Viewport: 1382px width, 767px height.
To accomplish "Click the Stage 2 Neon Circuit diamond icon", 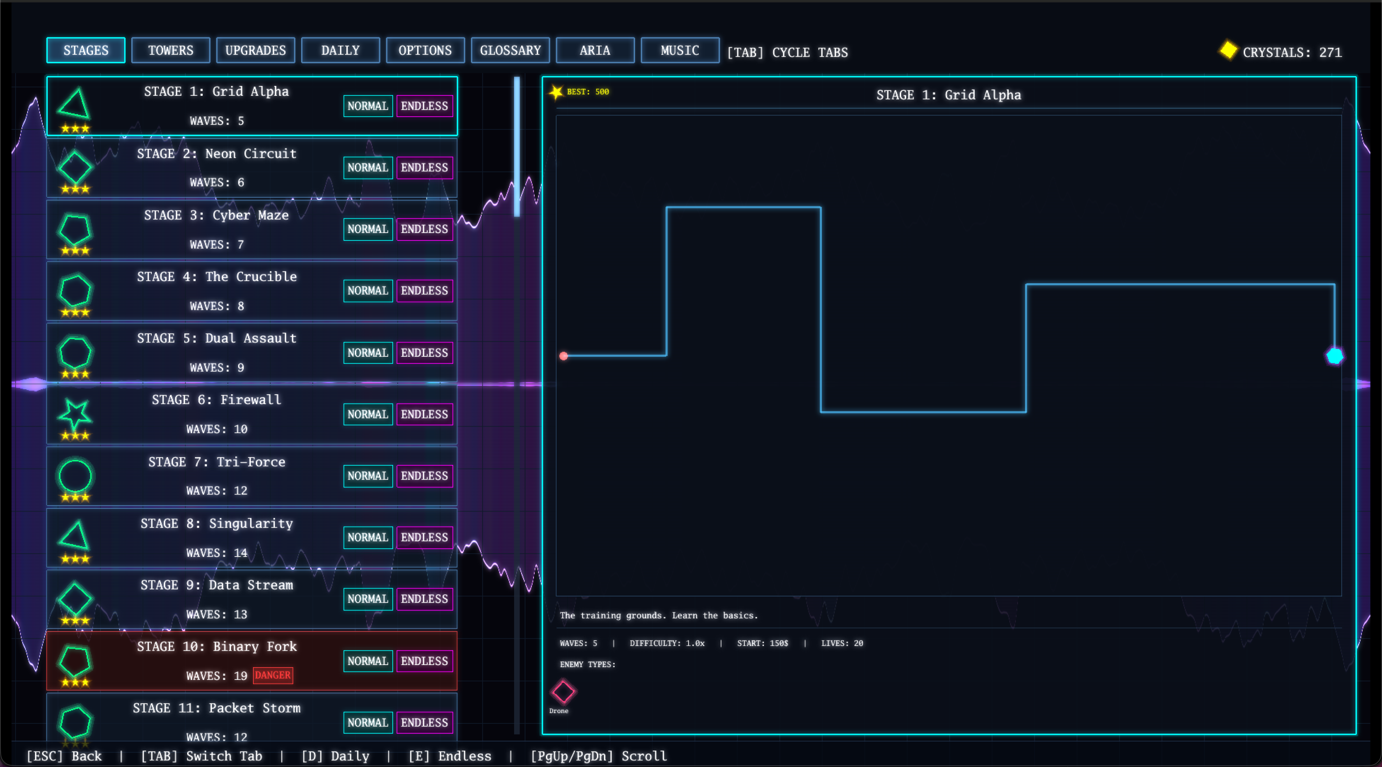I will (x=75, y=167).
